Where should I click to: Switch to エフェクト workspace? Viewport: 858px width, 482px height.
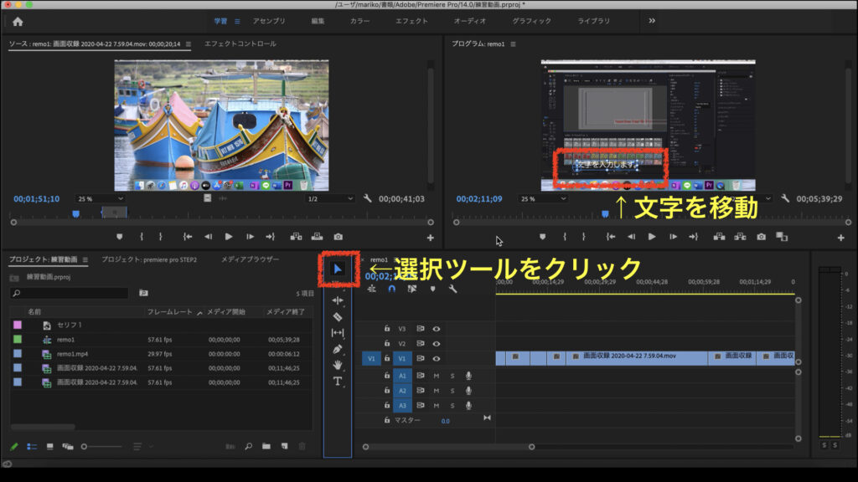click(x=411, y=21)
